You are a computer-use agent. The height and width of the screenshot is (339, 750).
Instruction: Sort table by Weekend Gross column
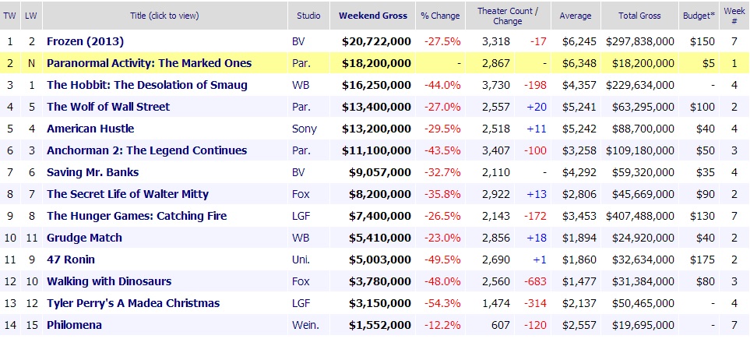pos(371,16)
